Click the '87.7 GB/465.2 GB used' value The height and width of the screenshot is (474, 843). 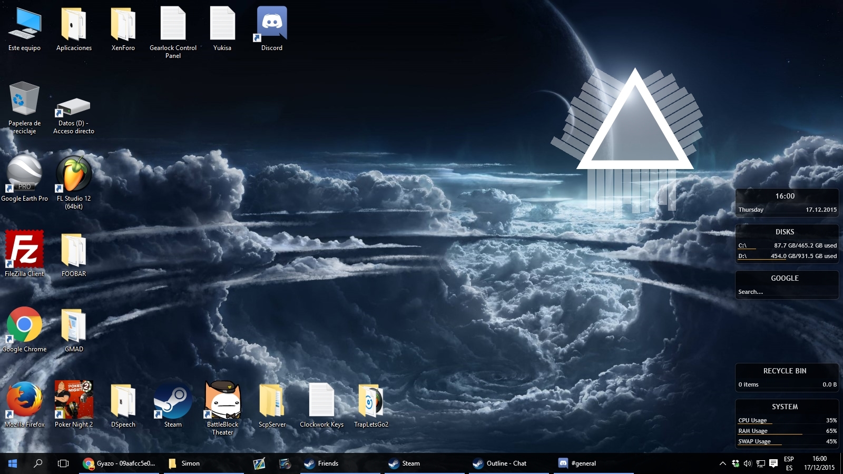805,245
